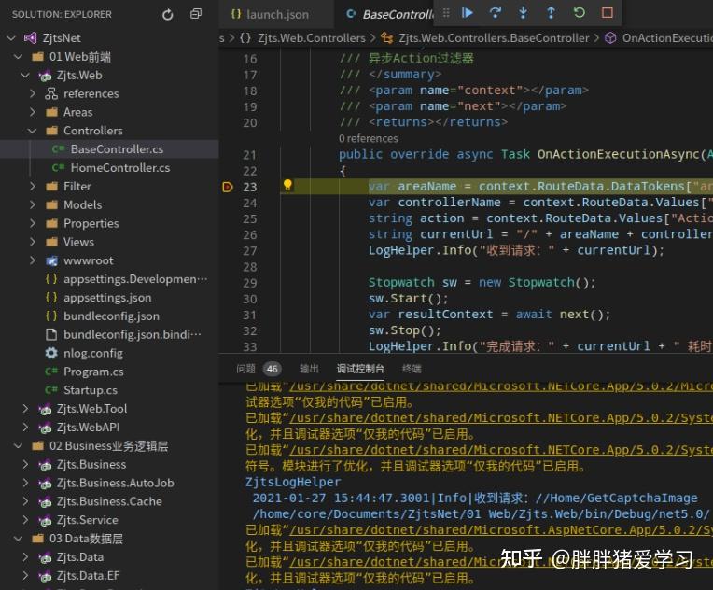713x590 pixels.
Task: Collapse the Zjts.Web project
Action: (x=25, y=76)
